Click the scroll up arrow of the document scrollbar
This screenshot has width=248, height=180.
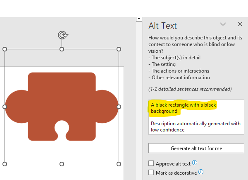(139, 19)
